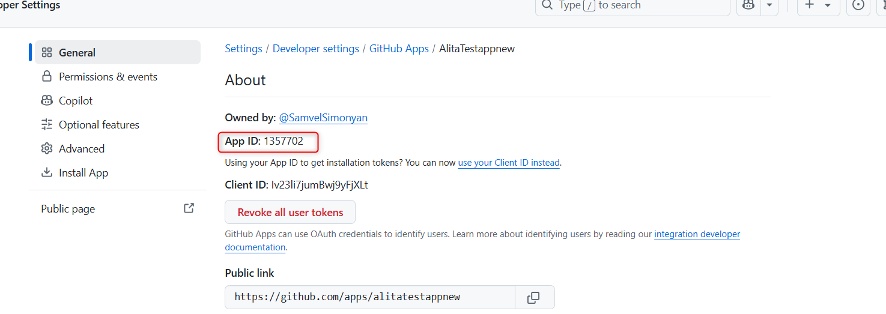Click the gear icon beside Advanced

47,148
